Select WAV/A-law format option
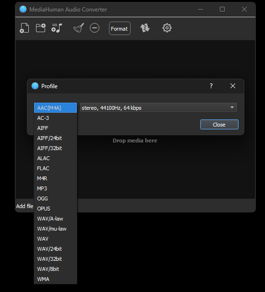Screen dimensions: 265x292 click(55, 219)
